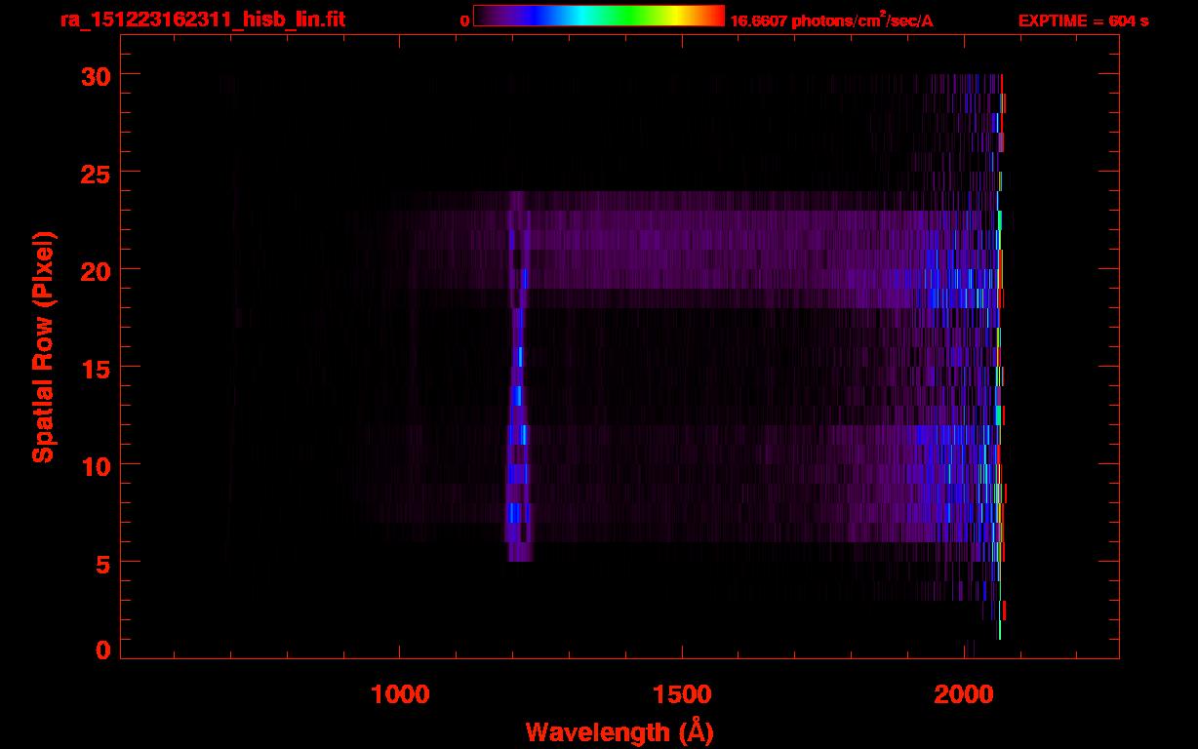Click the color bar minimum value 0
The width and height of the screenshot is (1198, 749).
point(465,21)
